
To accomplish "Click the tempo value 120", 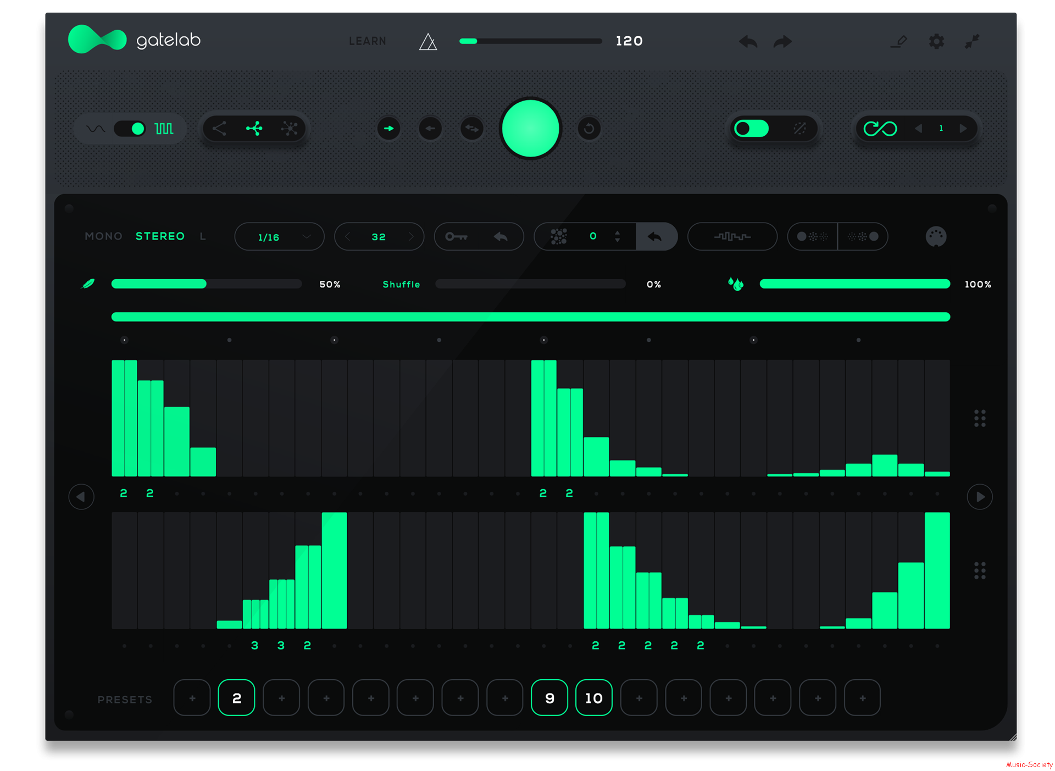I will 629,41.
